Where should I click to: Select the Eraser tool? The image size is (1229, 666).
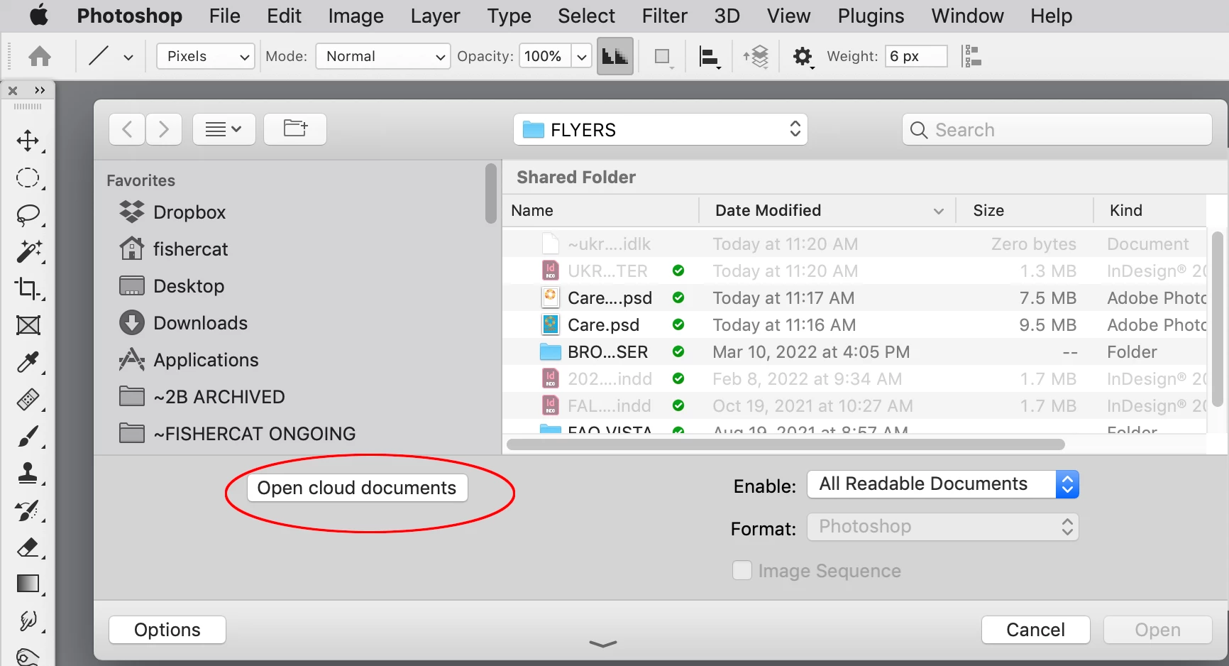point(28,547)
